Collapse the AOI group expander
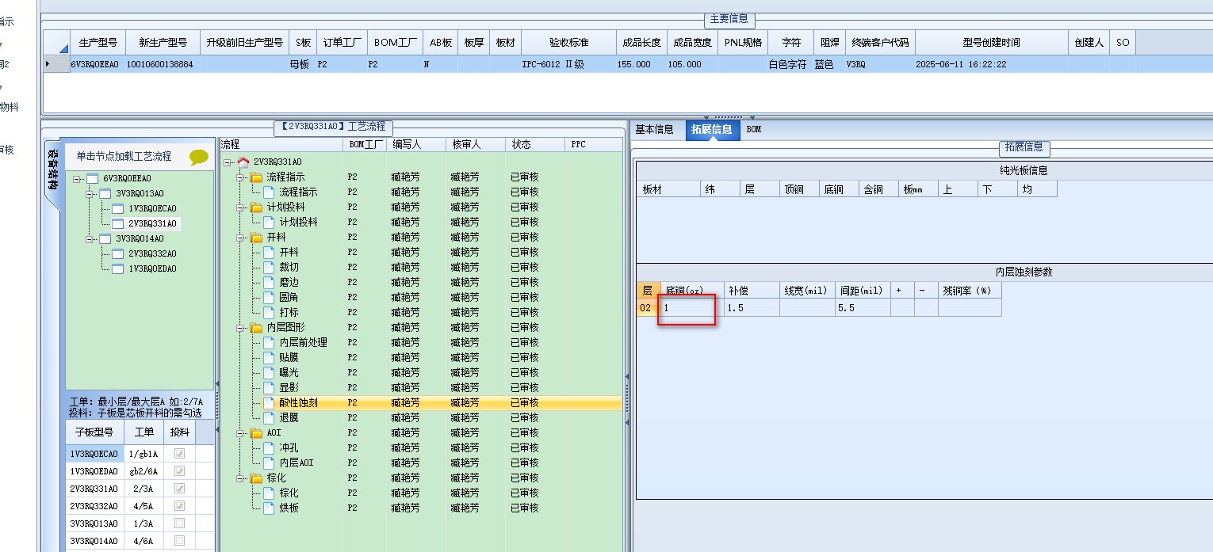This screenshot has height=552, width=1213. pyautogui.click(x=241, y=433)
